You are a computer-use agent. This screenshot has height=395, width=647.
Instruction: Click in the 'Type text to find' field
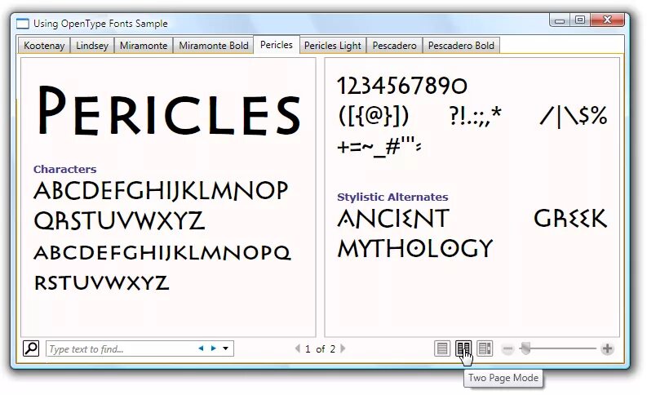140,348
